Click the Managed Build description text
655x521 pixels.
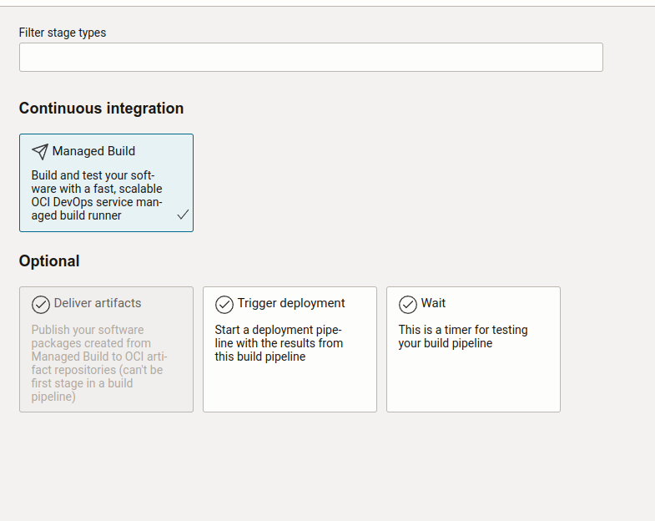click(97, 195)
